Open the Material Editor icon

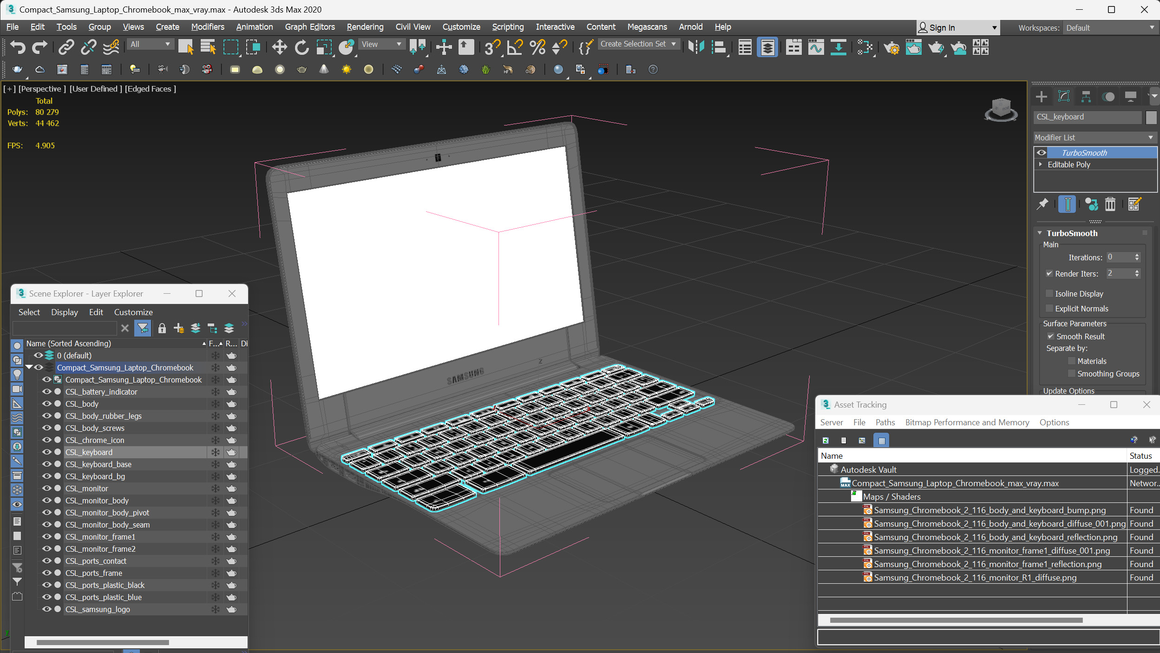click(x=865, y=47)
